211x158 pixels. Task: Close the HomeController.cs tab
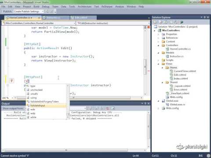(39, 18)
